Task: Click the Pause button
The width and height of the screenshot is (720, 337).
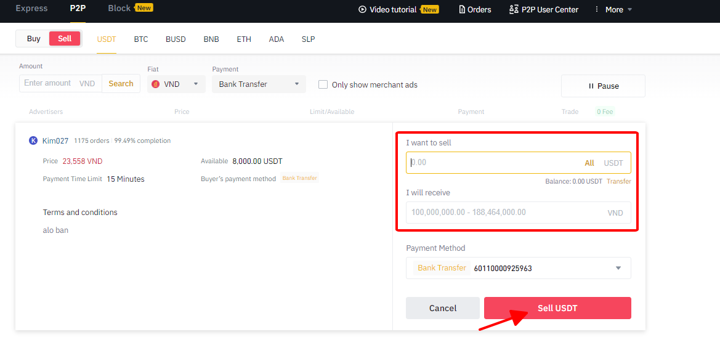Action: [603, 86]
